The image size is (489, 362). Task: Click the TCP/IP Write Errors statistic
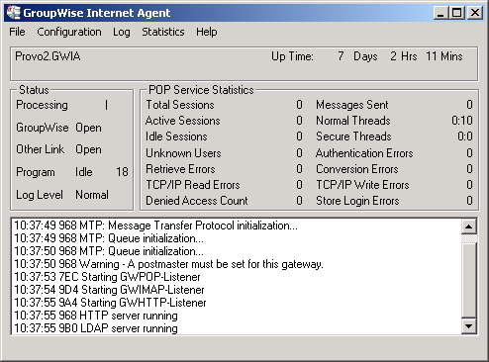pos(362,185)
